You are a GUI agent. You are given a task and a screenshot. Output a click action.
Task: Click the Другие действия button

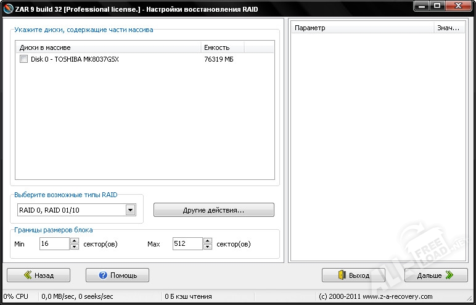(x=213, y=210)
